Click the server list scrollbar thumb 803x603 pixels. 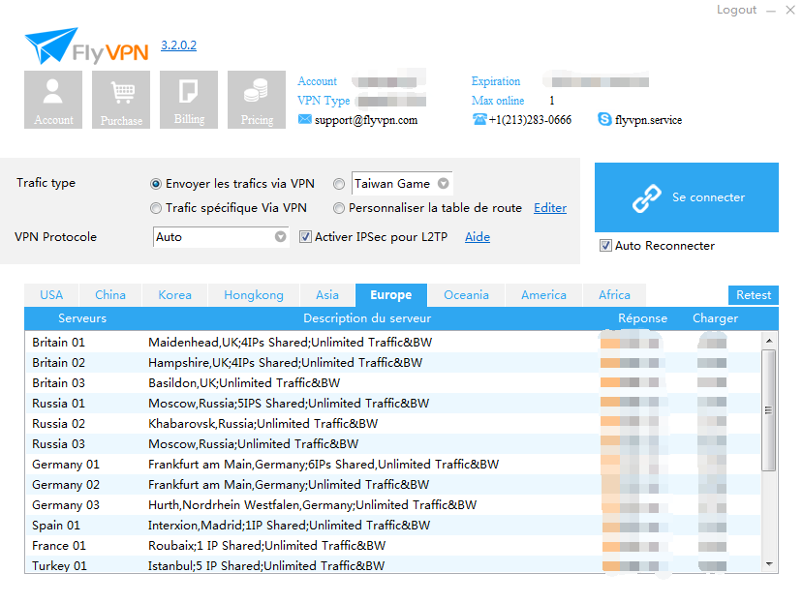click(x=769, y=410)
